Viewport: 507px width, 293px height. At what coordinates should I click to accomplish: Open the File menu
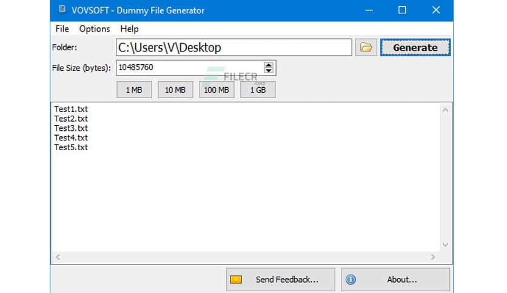click(62, 29)
